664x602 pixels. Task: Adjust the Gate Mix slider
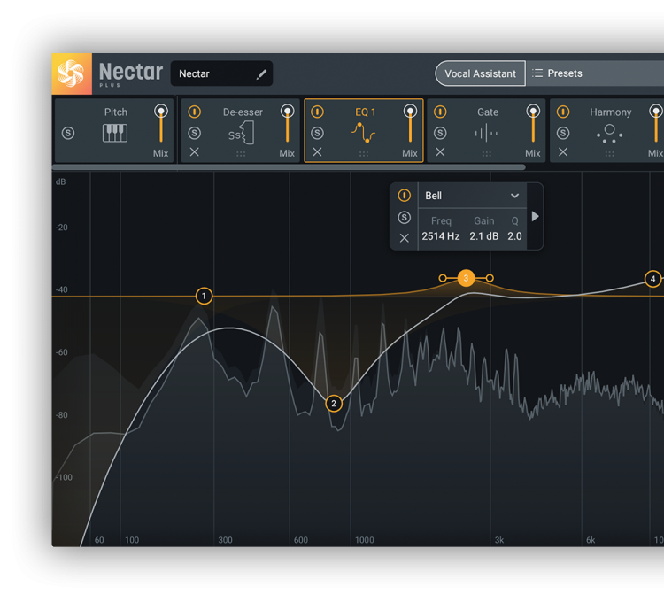click(533, 123)
